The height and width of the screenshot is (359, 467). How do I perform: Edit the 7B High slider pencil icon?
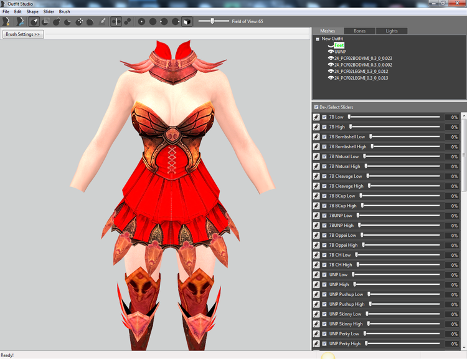tap(316, 127)
